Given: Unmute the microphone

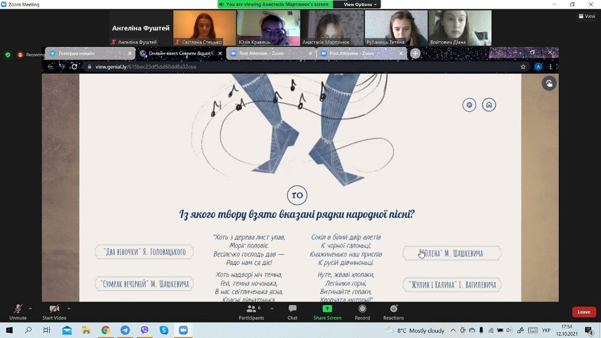Looking at the screenshot, I should pyautogui.click(x=18, y=312).
